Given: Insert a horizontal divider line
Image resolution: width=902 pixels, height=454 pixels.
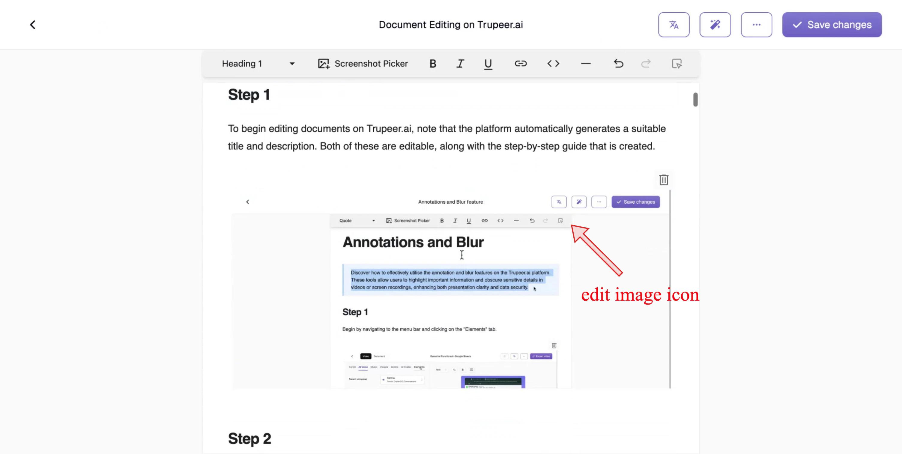Looking at the screenshot, I should coord(585,63).
